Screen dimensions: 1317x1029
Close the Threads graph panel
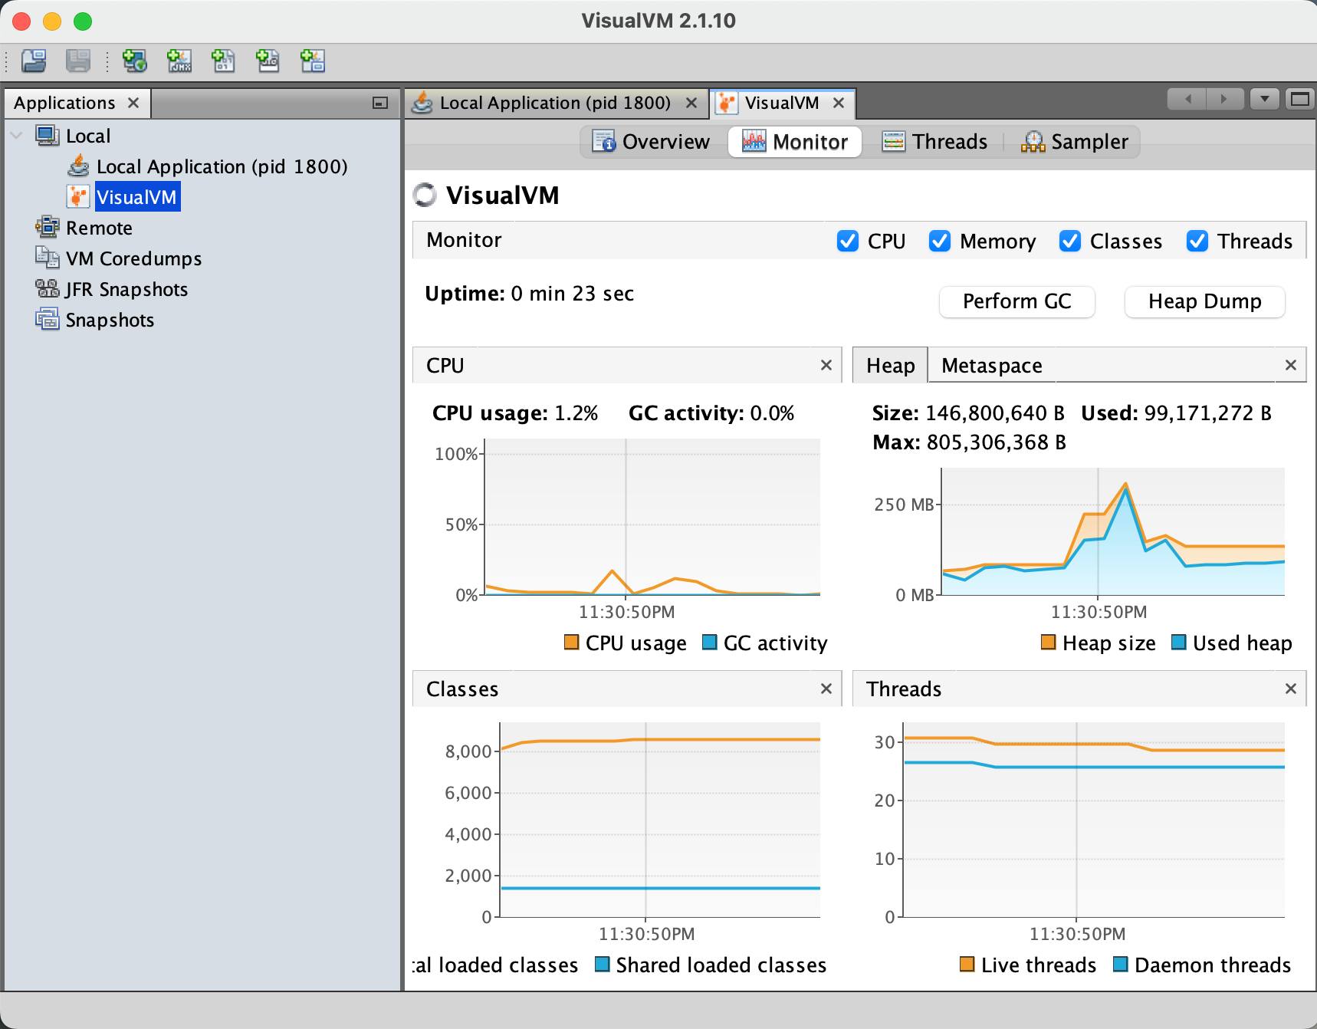(x=1291, y=689)
